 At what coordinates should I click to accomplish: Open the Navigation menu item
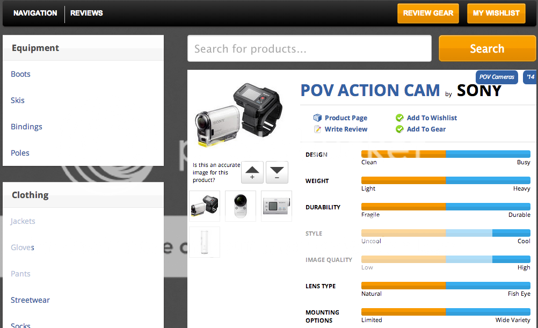35,13
